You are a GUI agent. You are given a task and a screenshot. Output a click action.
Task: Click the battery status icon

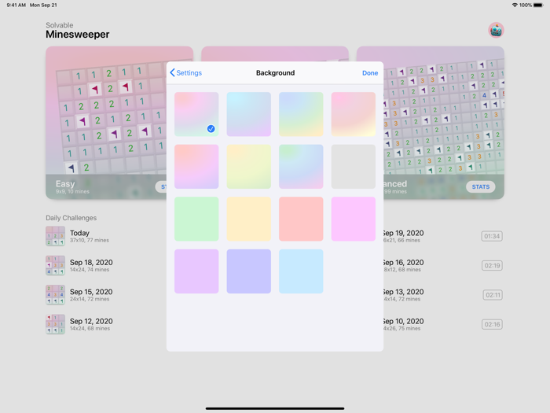point(538,5)
